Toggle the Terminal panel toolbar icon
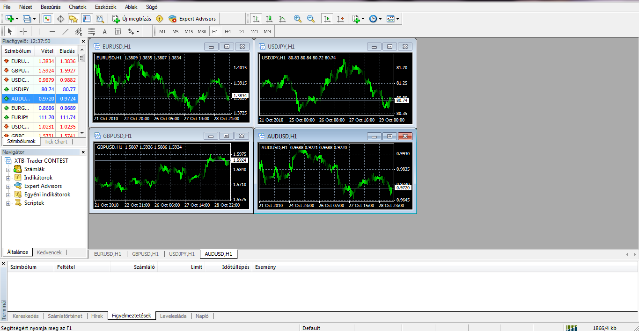 87,19
